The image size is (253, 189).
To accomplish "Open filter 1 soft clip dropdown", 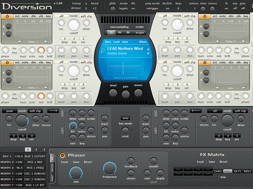I will (86, 16).
